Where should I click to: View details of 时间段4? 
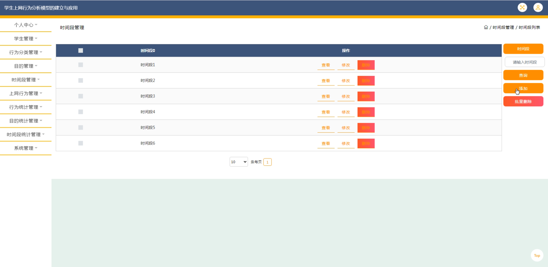click(326, 112)
